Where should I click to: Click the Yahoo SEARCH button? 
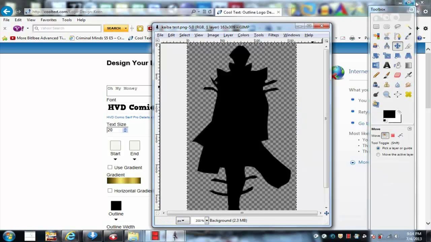[114, 29]
